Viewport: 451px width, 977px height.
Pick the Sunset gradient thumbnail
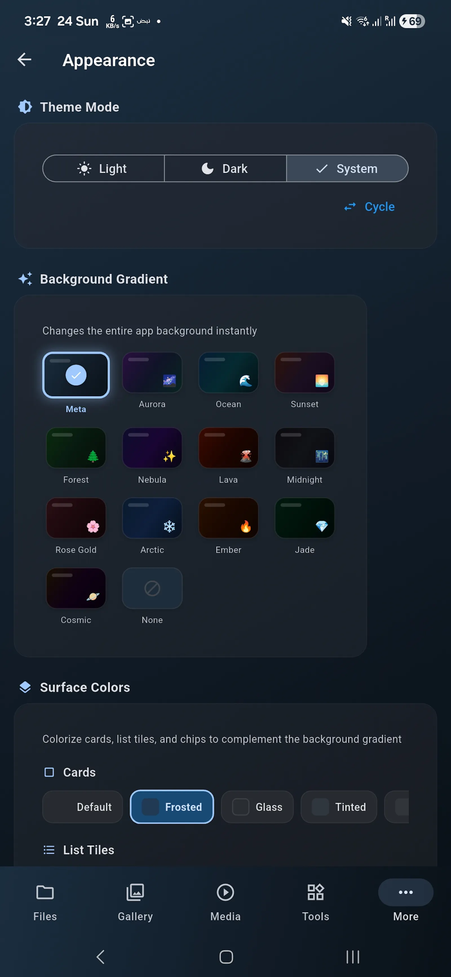(305, 373)
